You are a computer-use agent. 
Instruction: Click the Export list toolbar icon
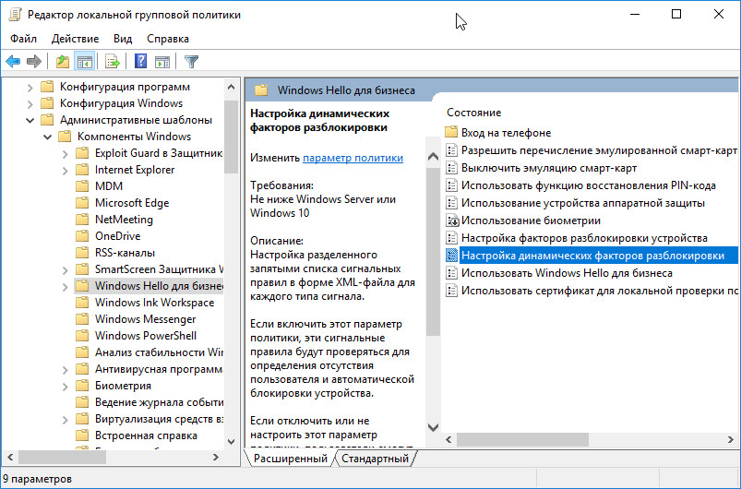[113, 62]
